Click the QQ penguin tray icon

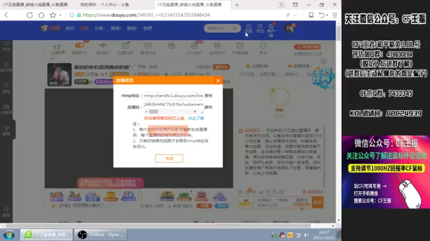point(282,235)
